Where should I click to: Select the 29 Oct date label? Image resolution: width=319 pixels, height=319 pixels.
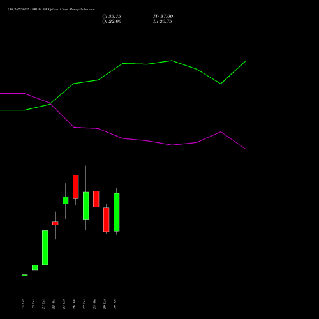pyautogui.click(x=105, y=304)
